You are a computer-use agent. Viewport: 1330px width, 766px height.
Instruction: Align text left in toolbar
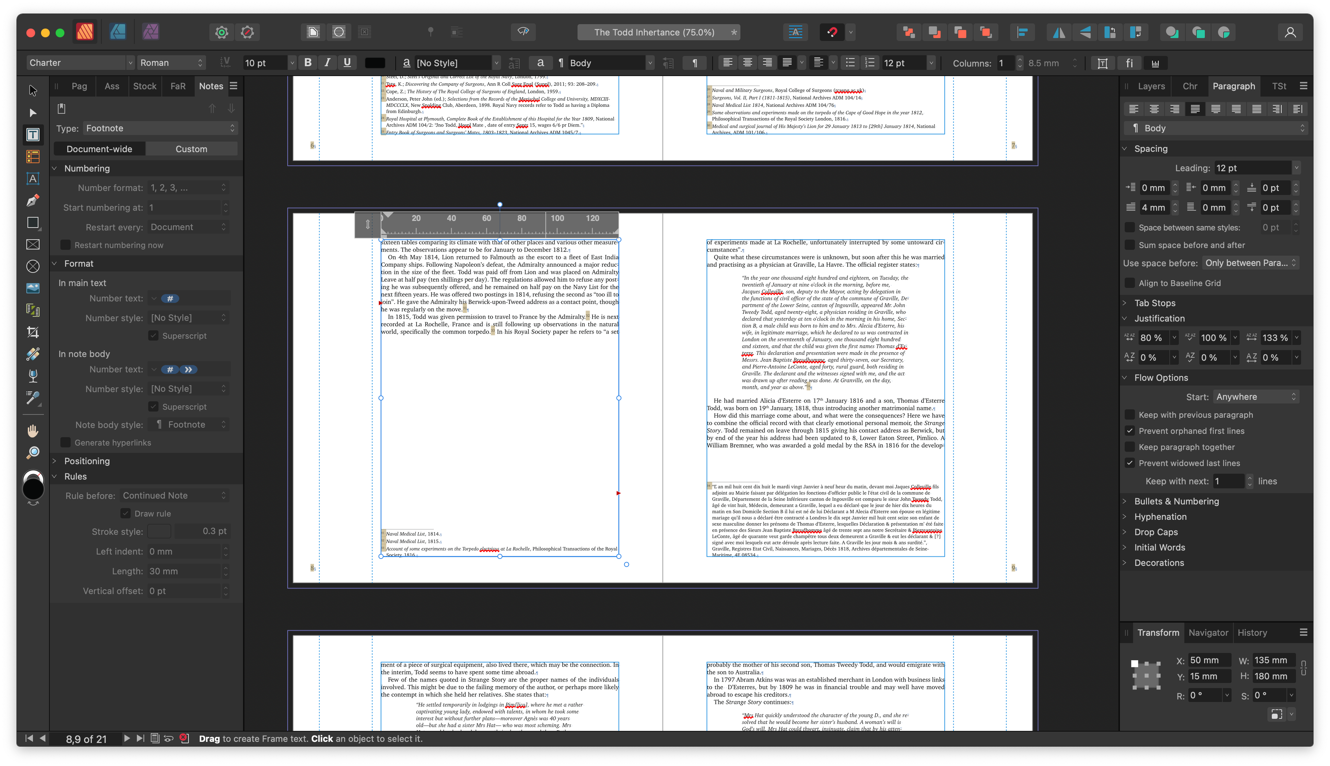(x=727, y=63)
